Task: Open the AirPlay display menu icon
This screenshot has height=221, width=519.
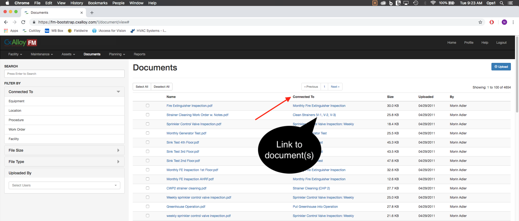Action: tap(406, 3)
